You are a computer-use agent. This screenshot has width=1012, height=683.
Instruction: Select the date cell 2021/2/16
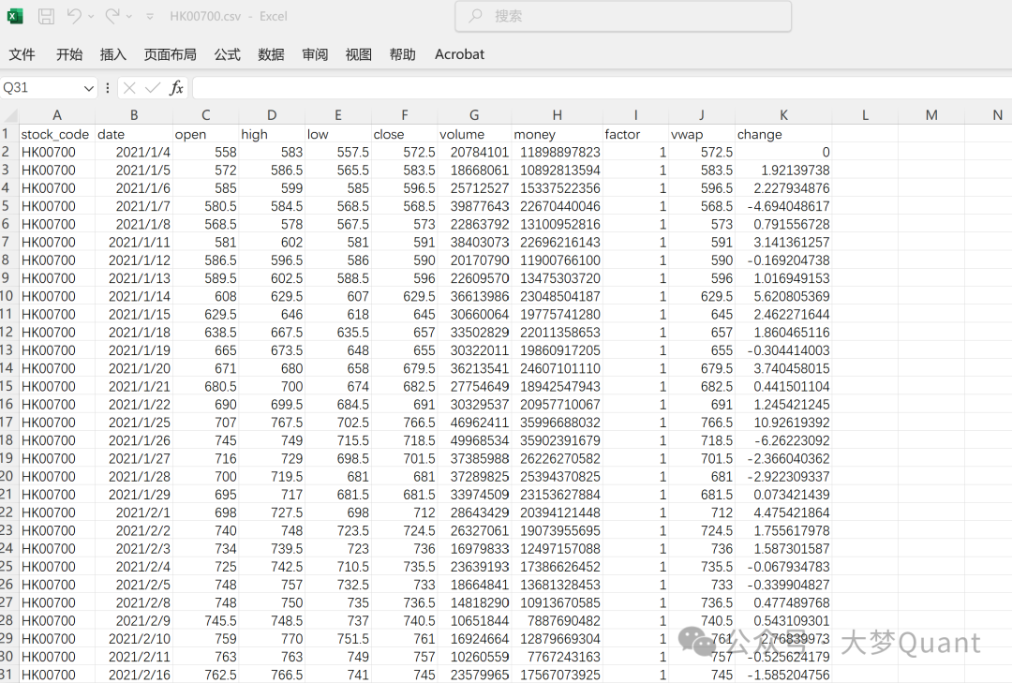click(x=134, y=675)
